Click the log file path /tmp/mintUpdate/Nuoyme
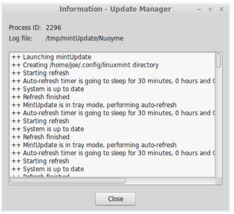The height and width of the screenshot is (214, 234). pyautogui.click(x=84, y=38)
